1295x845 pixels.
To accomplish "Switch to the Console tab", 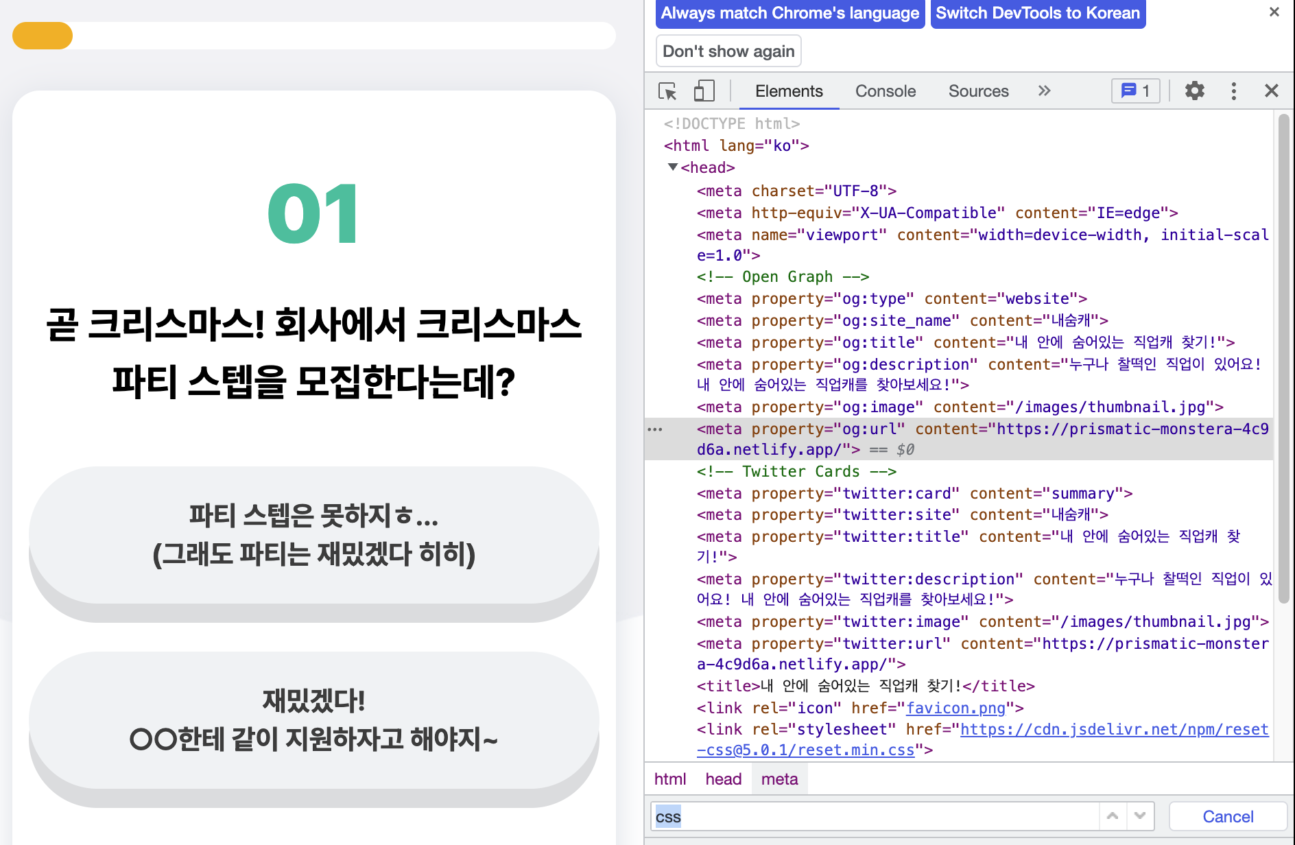I will point(885,91).
